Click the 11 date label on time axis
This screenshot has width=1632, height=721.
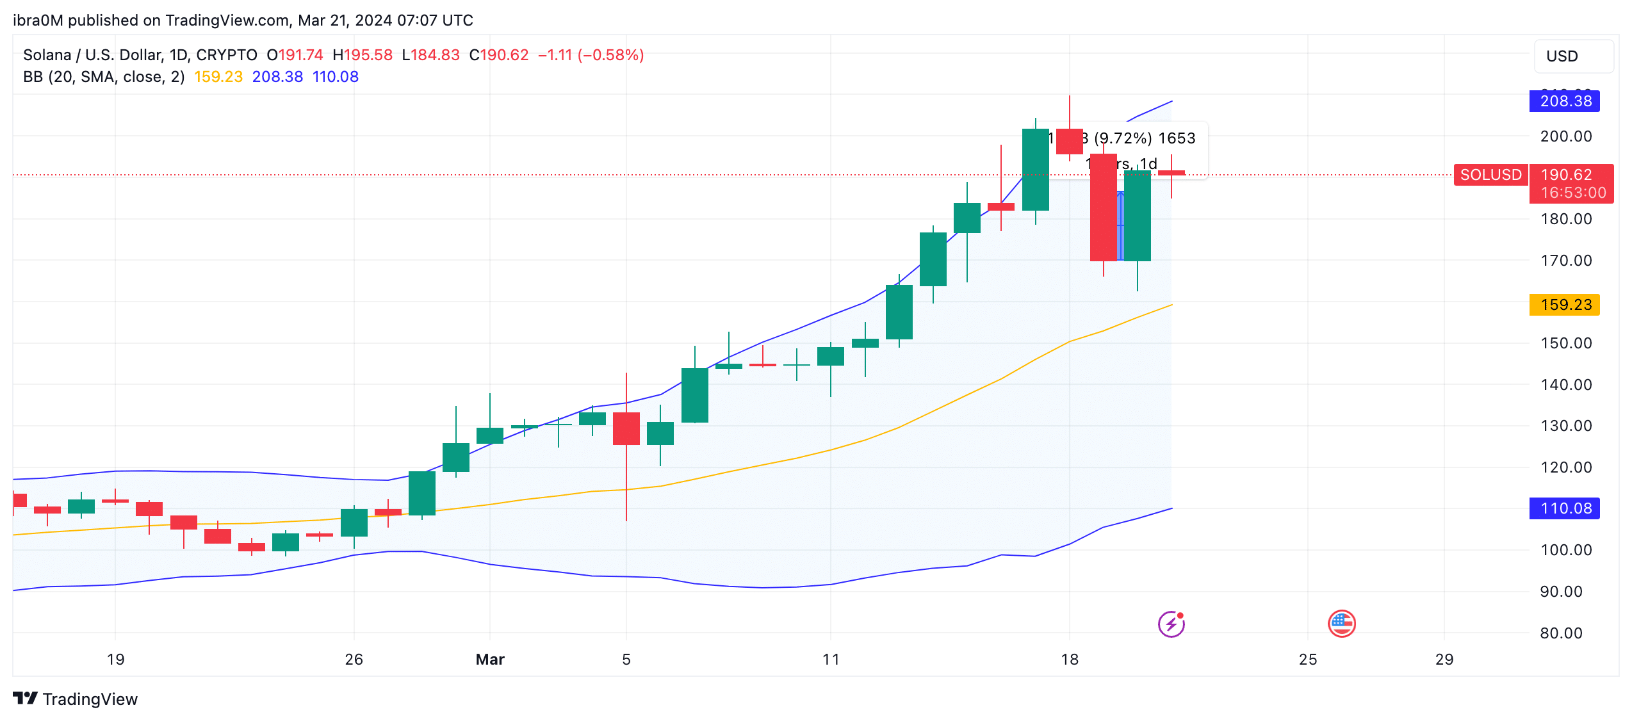click(831, 660)
